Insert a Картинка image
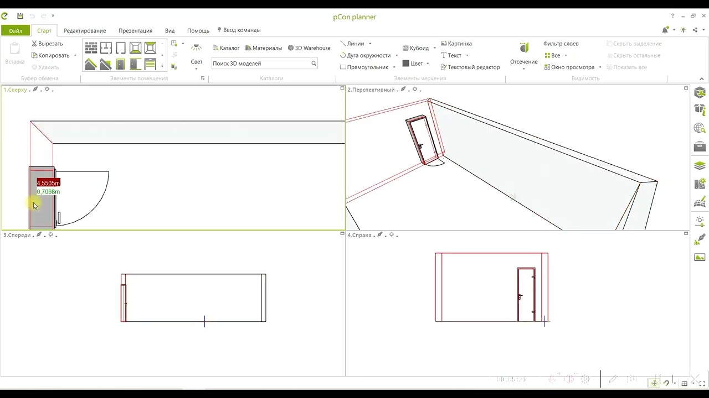Image resolution: width=709 pixels, height=398 pixels. 456,44
